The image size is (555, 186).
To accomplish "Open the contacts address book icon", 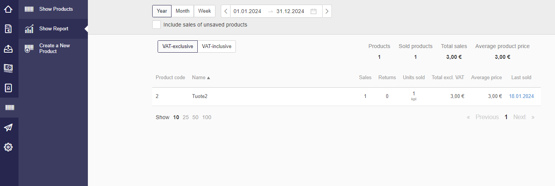I will (8, 88).
